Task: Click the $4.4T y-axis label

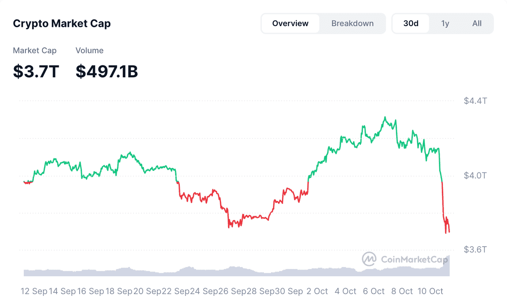Action: (x=475, y=101)
